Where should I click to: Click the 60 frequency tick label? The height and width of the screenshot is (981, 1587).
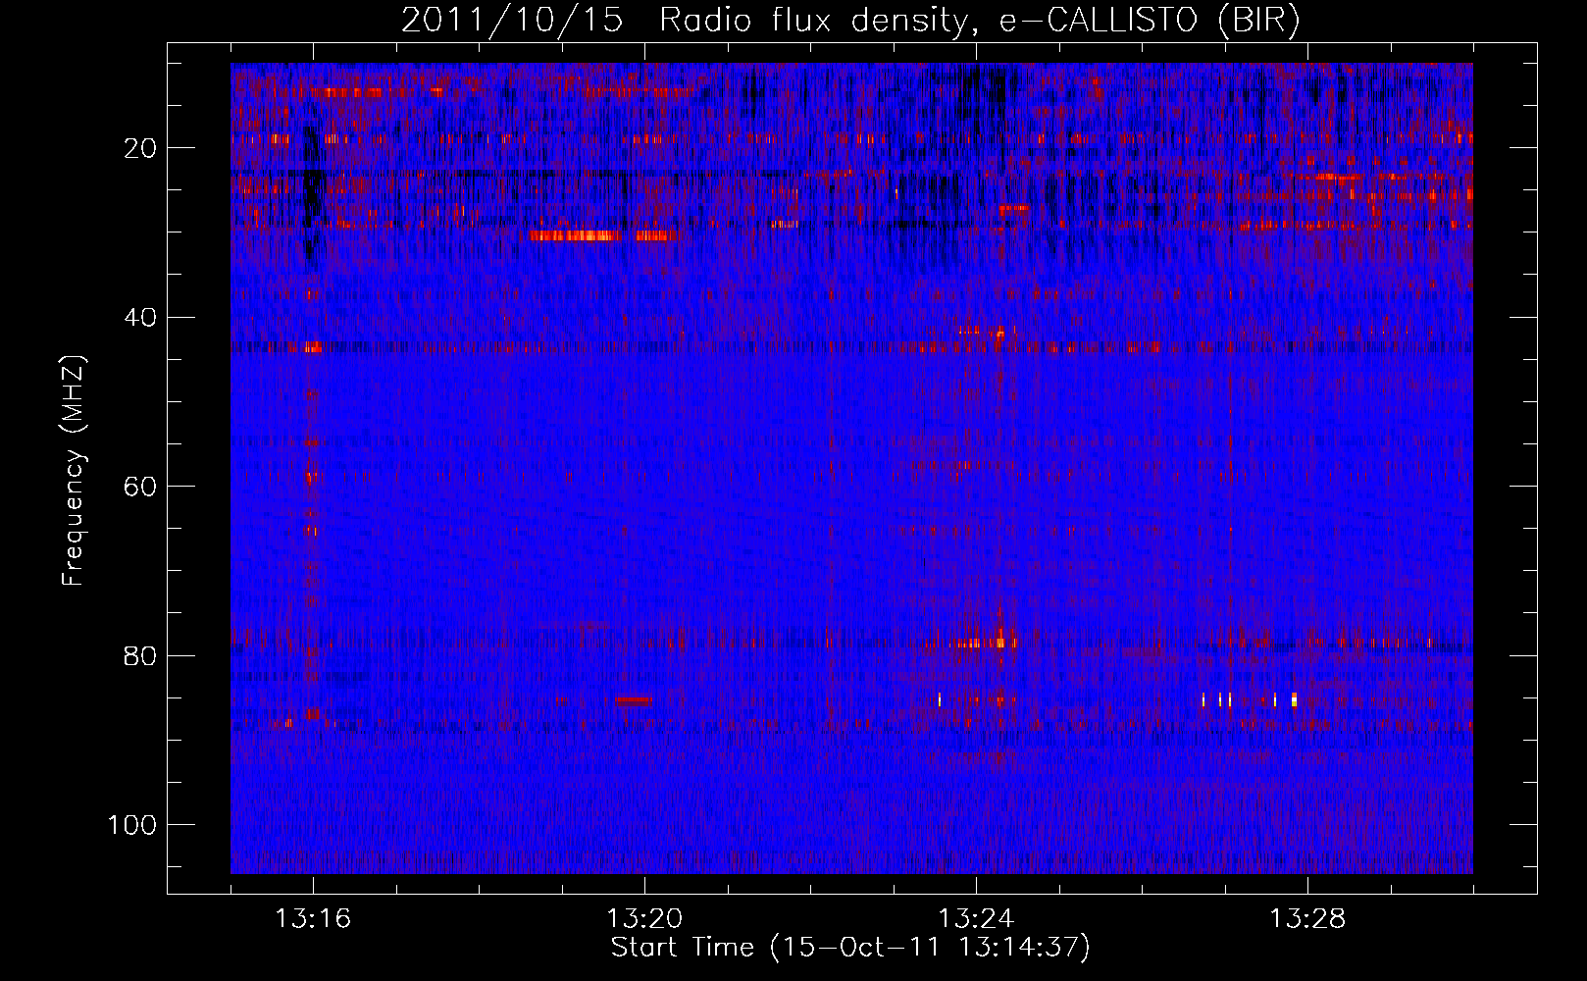tap(140, 487)
